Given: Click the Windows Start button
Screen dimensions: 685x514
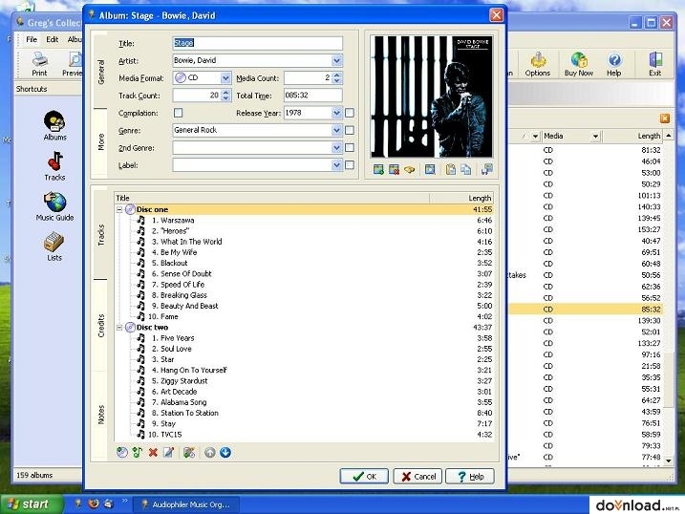Looking at the screenshot, I should (x=31, y=504).
